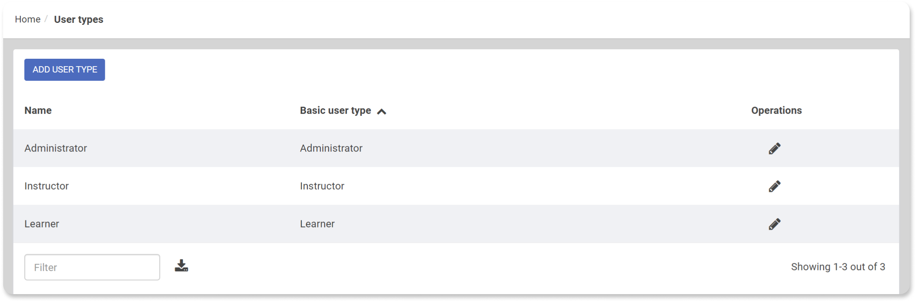Click Administrator in Basic user type column

(x=331, y=148)
